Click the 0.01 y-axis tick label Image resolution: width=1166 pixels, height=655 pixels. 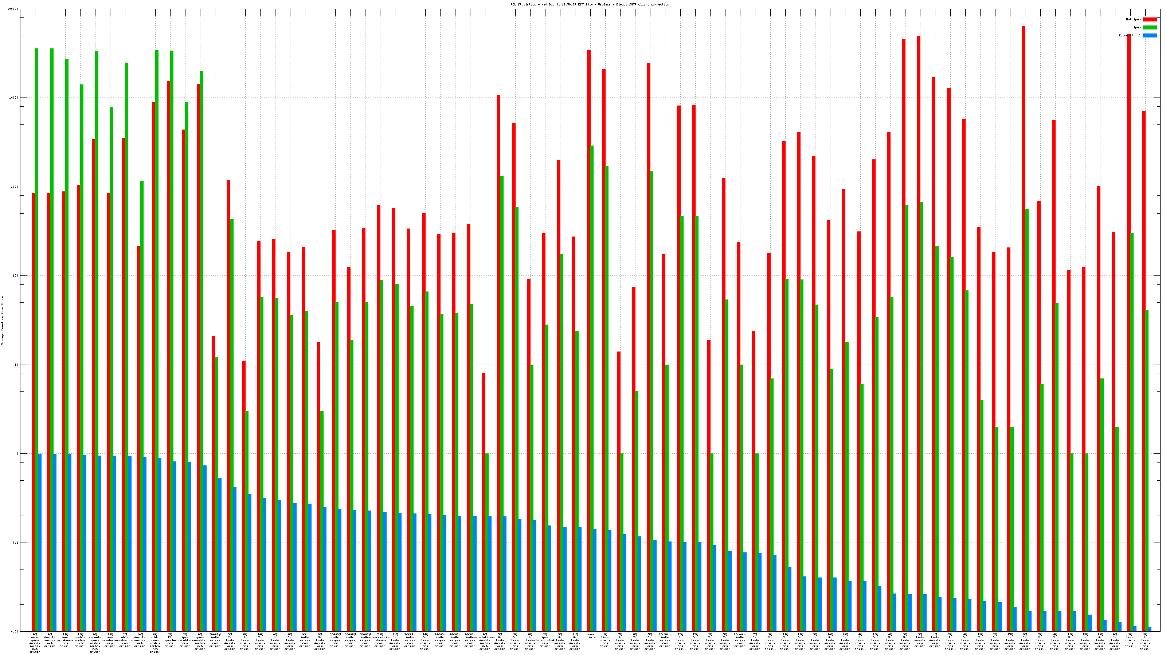tap(15, 631)
